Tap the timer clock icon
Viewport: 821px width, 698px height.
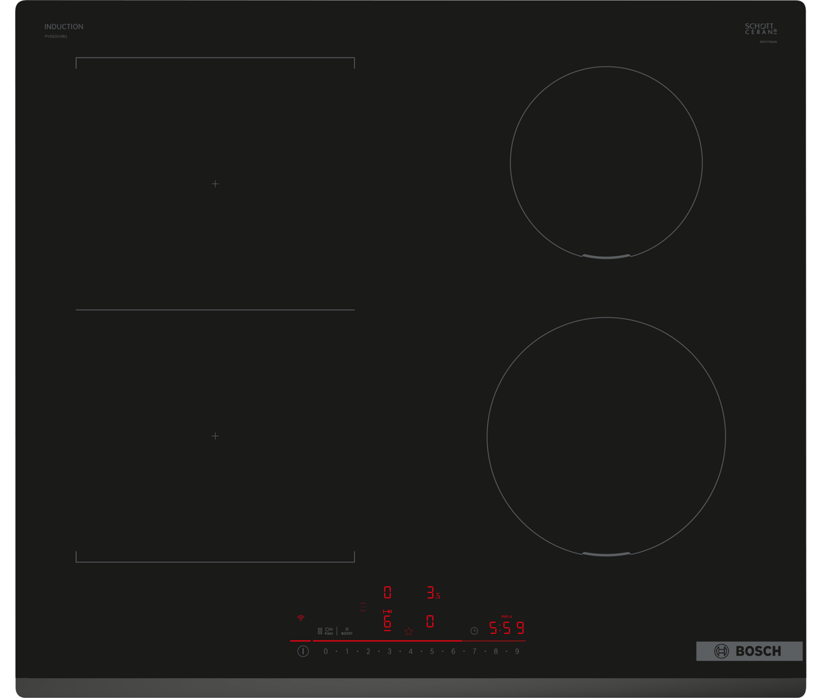tap(474, 631)
